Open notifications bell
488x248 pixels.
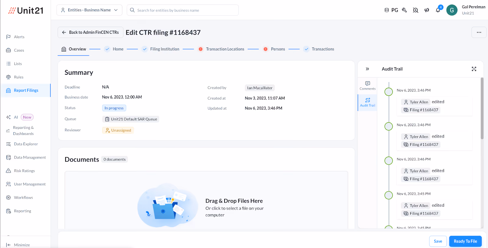tap(438, 10)
